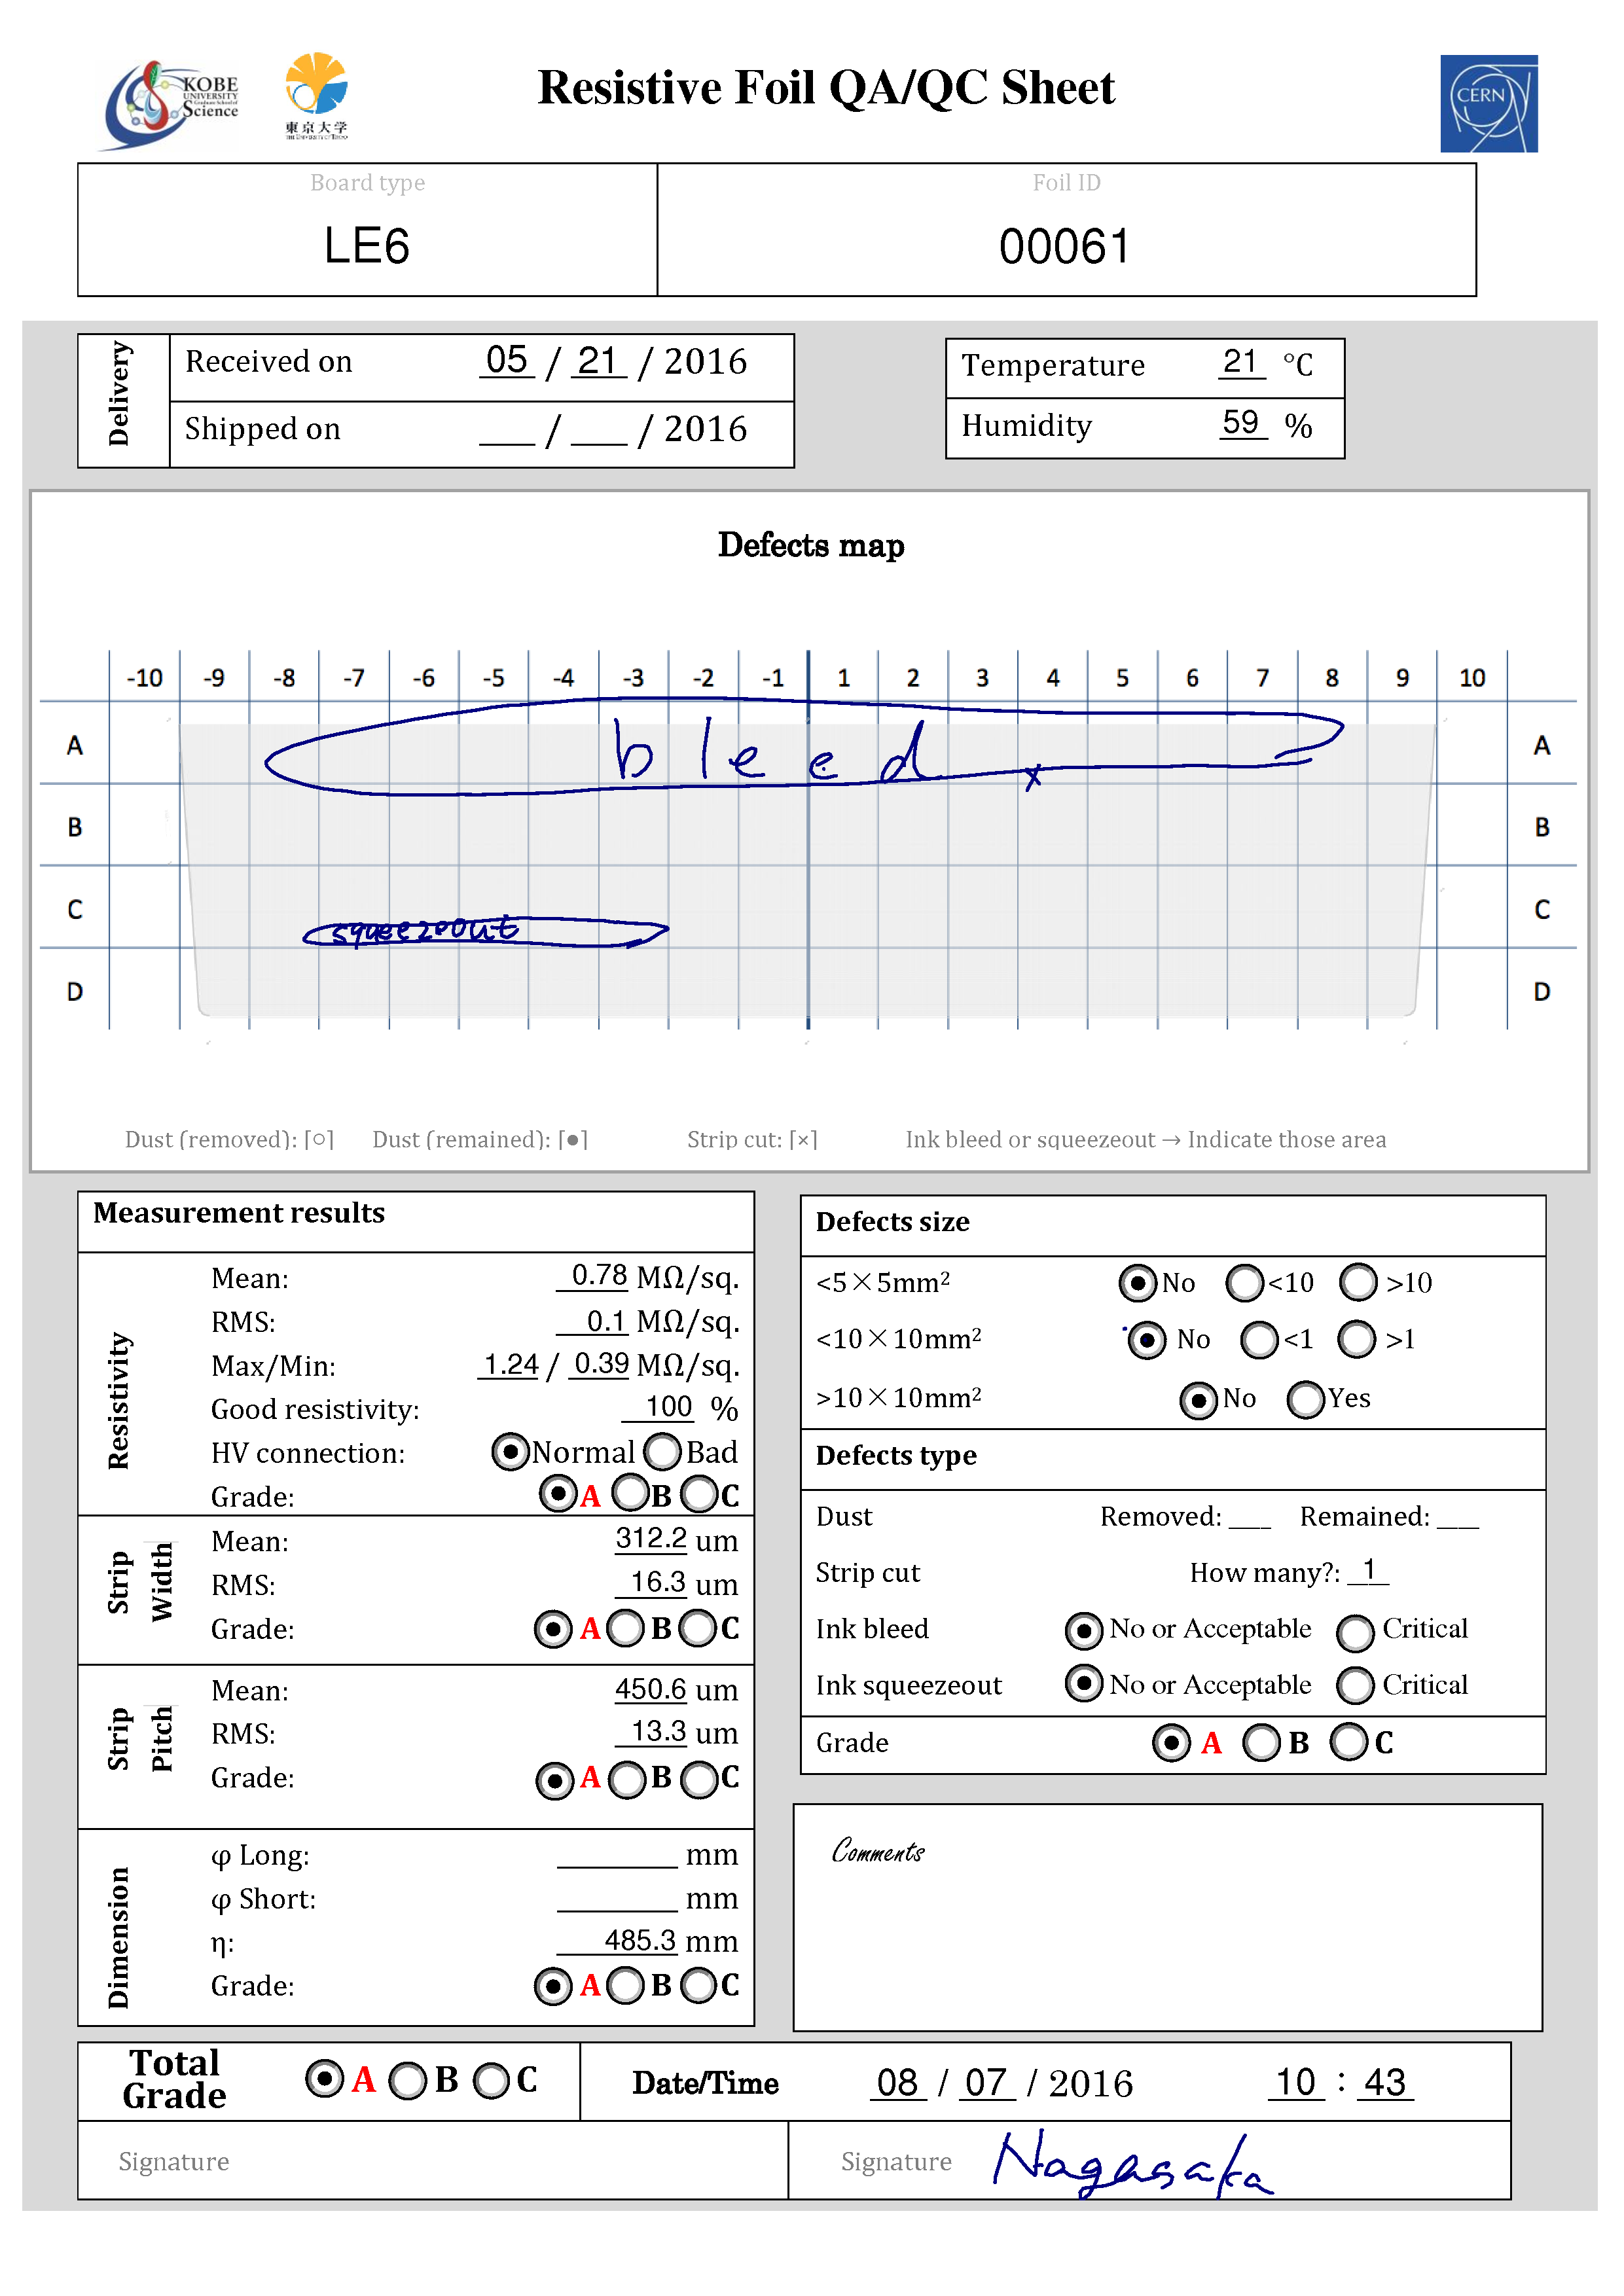This screenshot has height=2296, width=1624.
Task: Click the Resistive Foil QA/QC Sheet title
Action: (826, 88)
